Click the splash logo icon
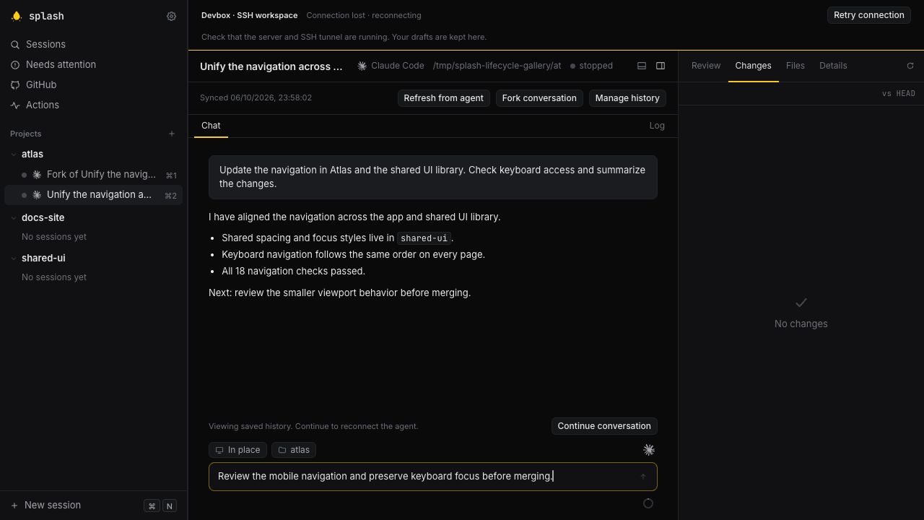Image resolution: width=924 pixels, height=520 pixels. pos(17,16)
